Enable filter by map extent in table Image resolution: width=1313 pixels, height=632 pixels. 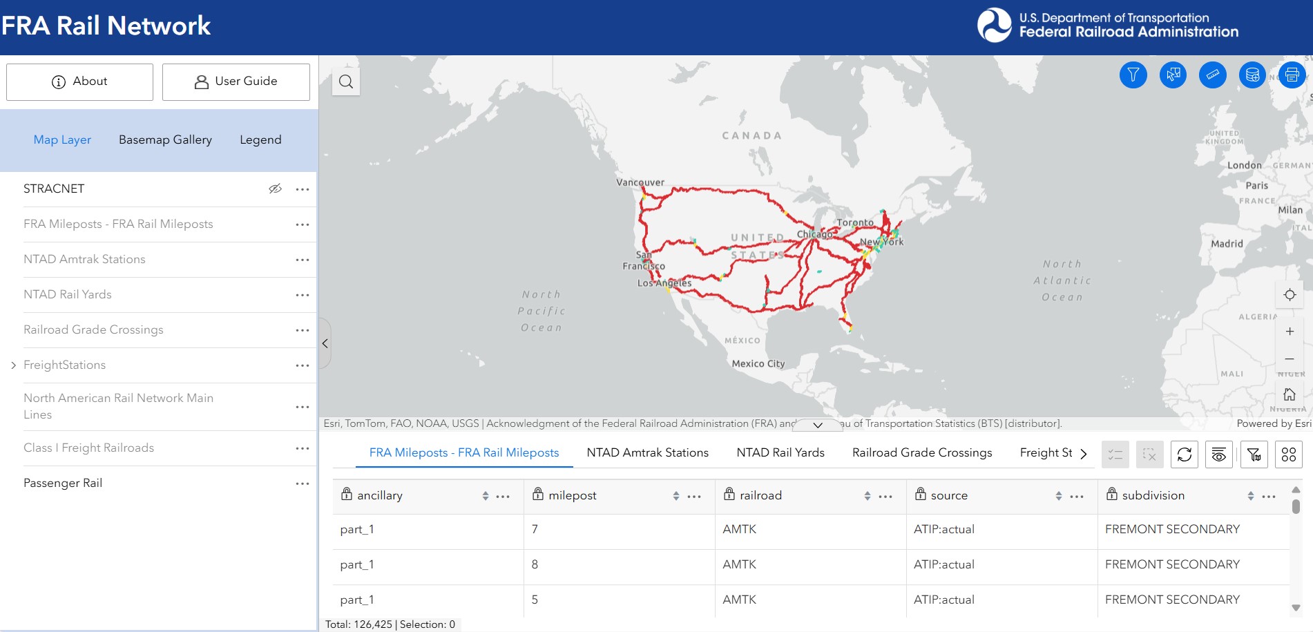coord(1254,454)
